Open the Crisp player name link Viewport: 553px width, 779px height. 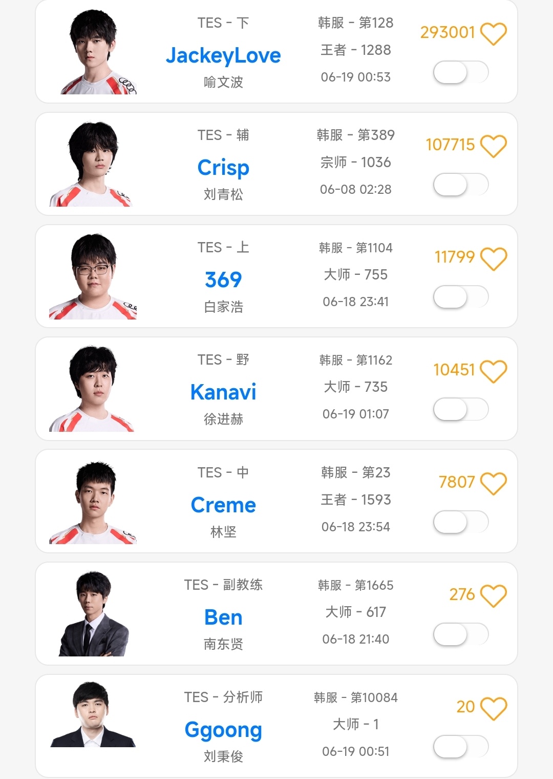tap(223, 168)
